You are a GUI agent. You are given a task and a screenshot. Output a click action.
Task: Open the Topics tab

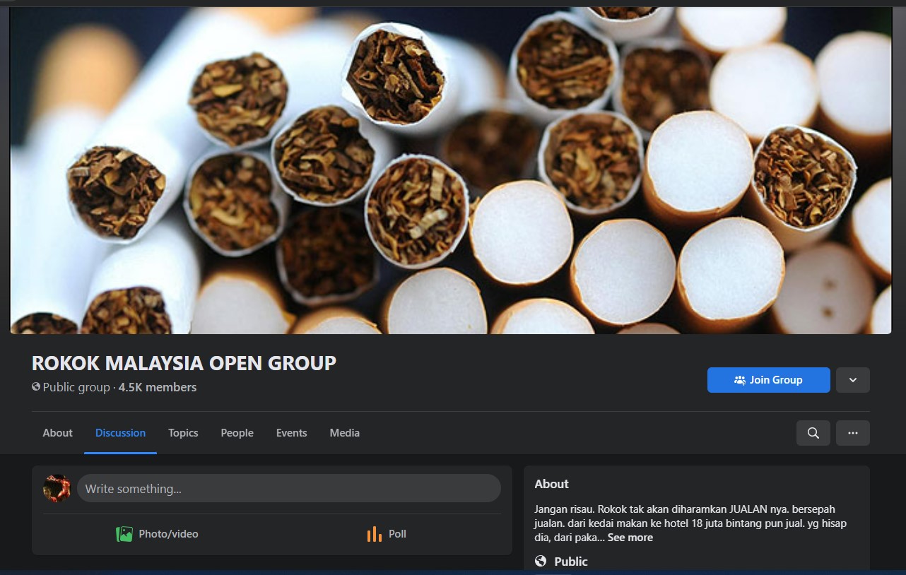click(183, 433)
